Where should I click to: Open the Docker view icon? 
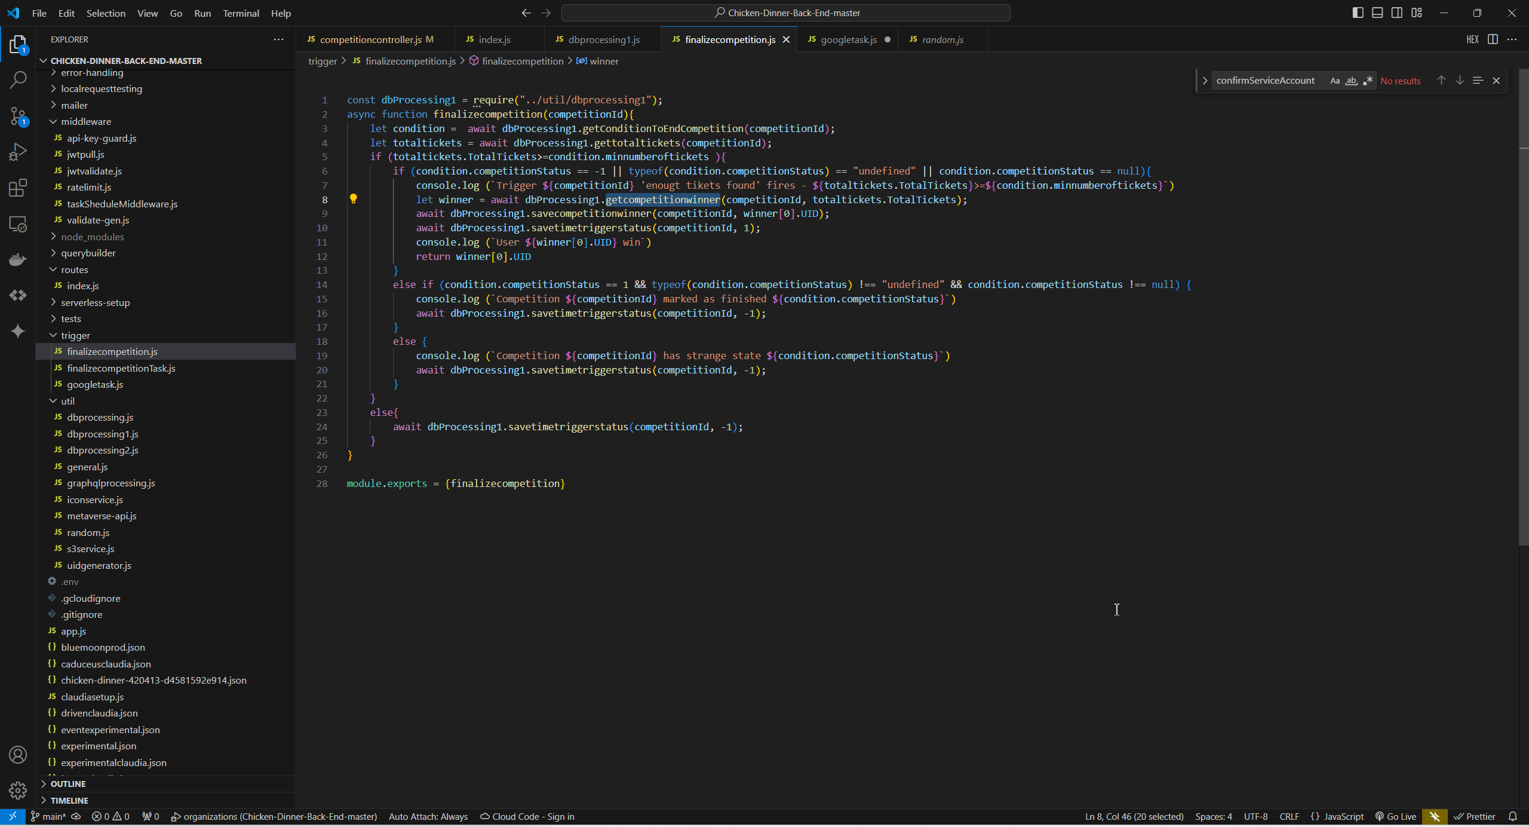click(18, 259)
